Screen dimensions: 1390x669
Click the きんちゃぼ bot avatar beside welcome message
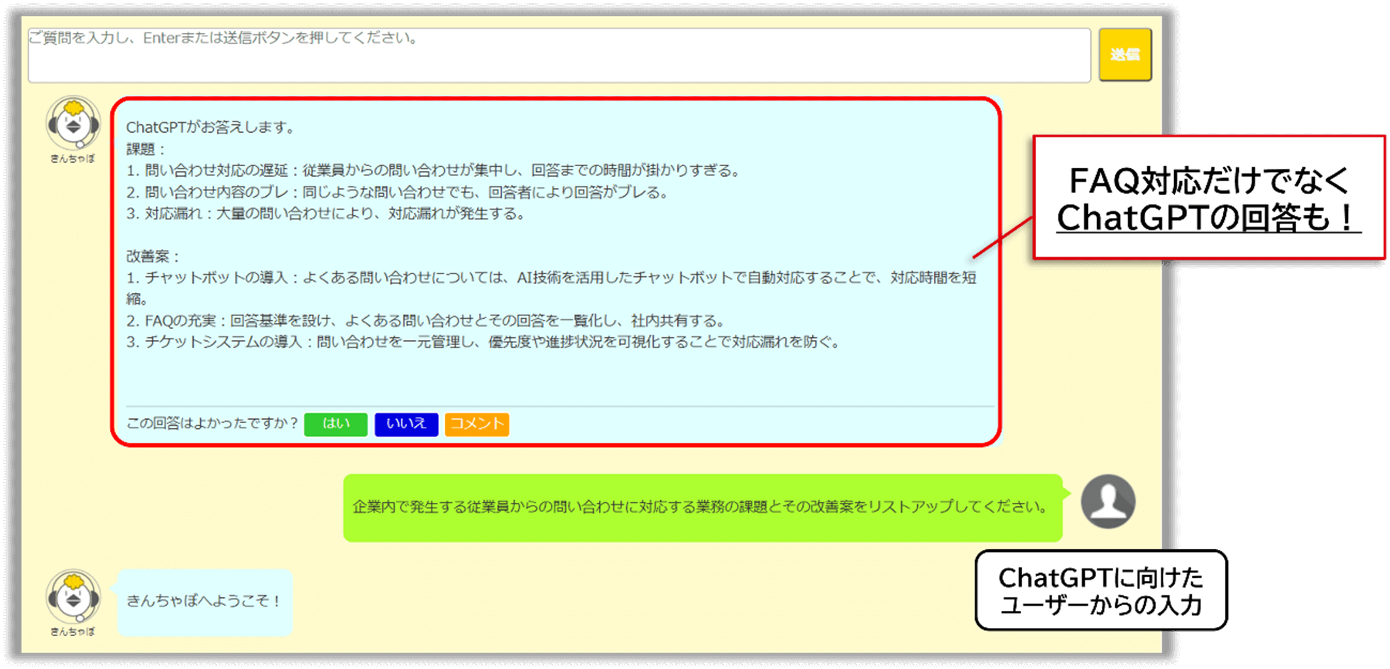[x=73, y=597]
